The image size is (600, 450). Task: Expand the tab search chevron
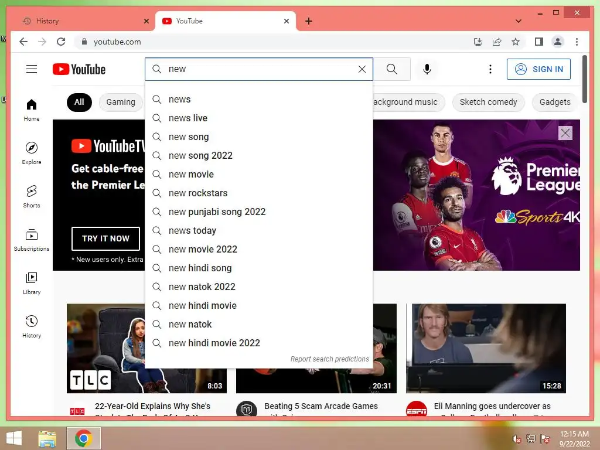[519, 21]
